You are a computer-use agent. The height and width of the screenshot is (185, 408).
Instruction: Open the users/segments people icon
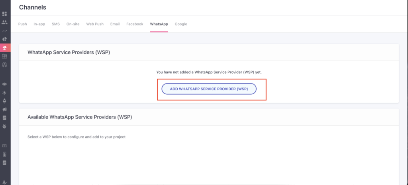pyautogui.click(x=4, y=22)
